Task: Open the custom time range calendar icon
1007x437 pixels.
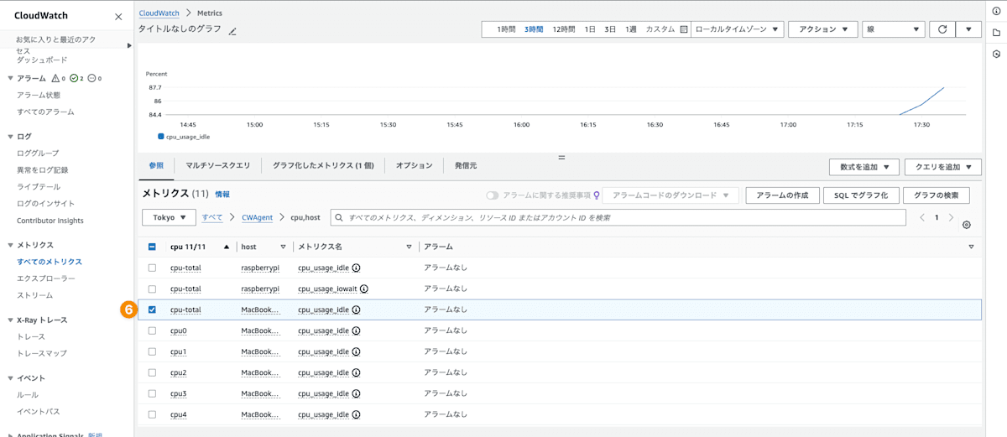Action: point(684,29)
